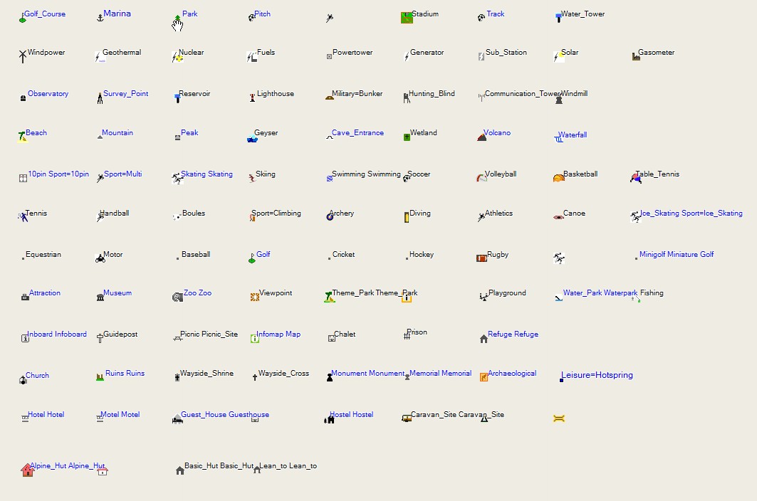Select the Lighthouse icon
Image resolution: width=757 pixels, height=501 pixels.
pos(252,98)
